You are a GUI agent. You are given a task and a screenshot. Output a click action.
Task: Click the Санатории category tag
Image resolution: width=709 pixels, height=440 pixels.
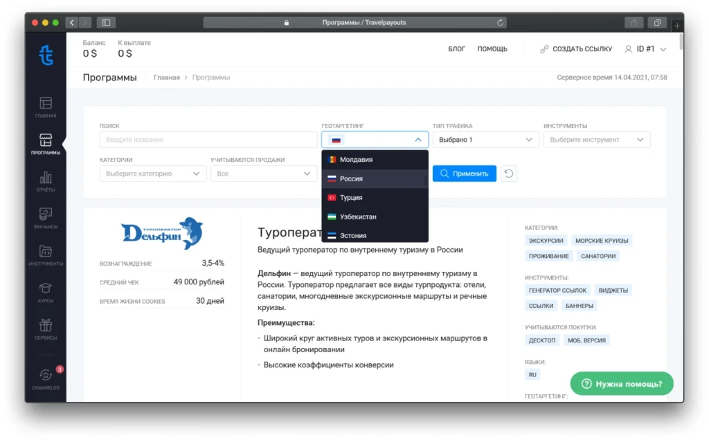tap(598, 256)
